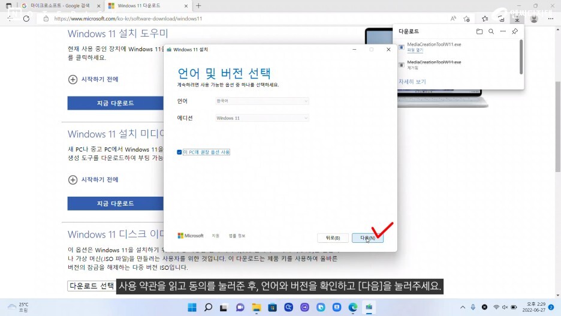This screenshot has width=561, height=316.
Task: Click the downloads panel scrollbar
Action: (x=521, y=56)
